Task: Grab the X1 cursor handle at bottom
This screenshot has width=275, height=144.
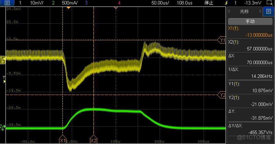Action: tap(62, 139)
